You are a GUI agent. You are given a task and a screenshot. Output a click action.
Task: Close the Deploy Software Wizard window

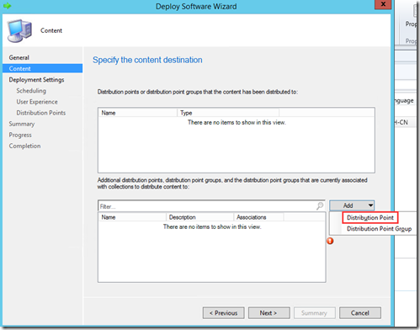383,4
